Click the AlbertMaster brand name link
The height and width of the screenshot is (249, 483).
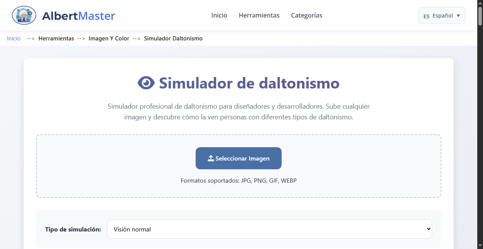click(x=79, y=15)
